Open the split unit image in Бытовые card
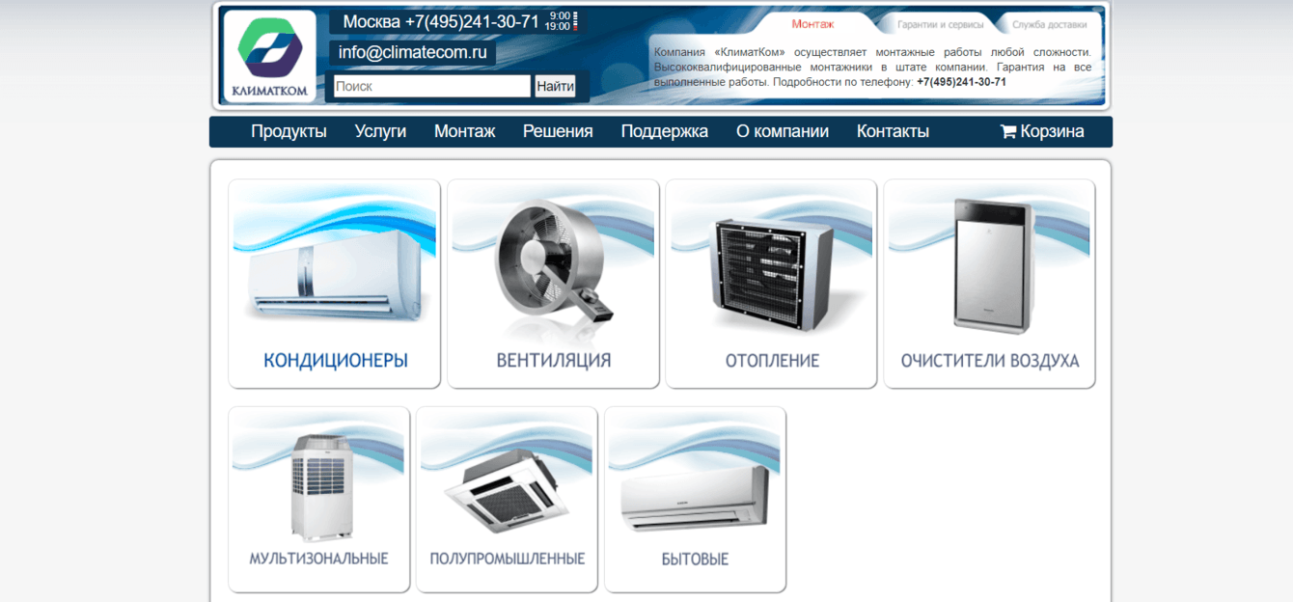 (x=695, y=497)
